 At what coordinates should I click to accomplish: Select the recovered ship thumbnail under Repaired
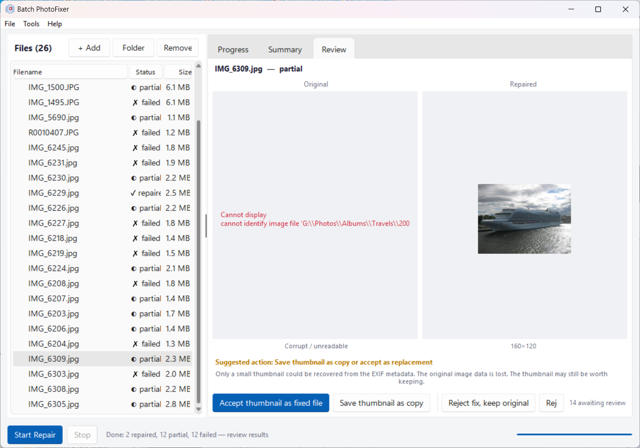coord(524,218)
